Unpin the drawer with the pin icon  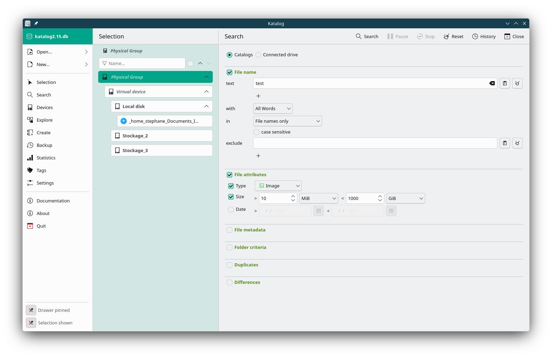click(x=31, y=310)
